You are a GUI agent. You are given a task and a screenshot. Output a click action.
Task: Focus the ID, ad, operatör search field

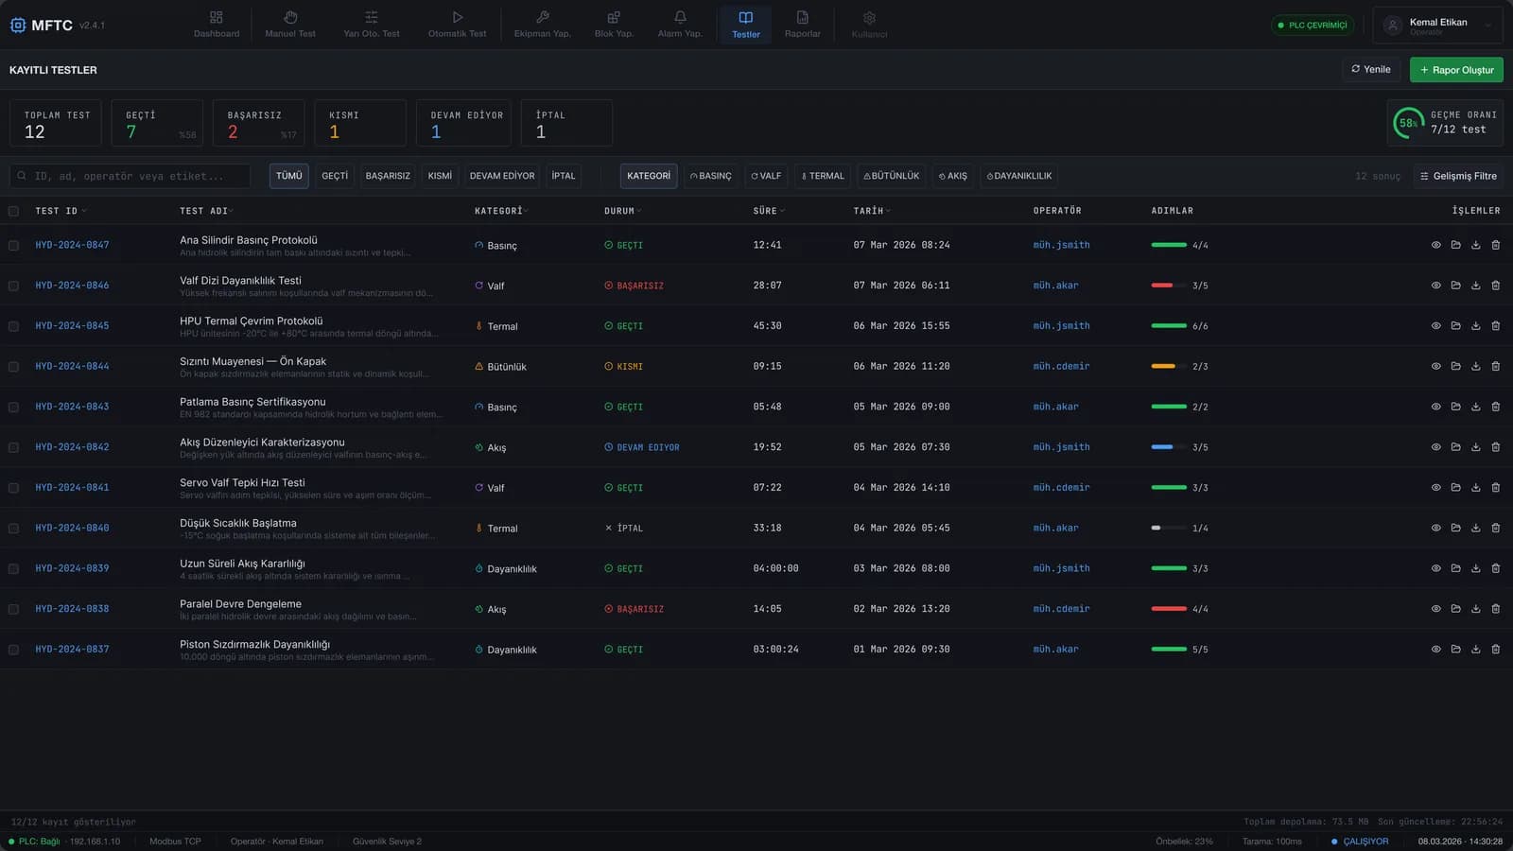click(x=130, y=176)
